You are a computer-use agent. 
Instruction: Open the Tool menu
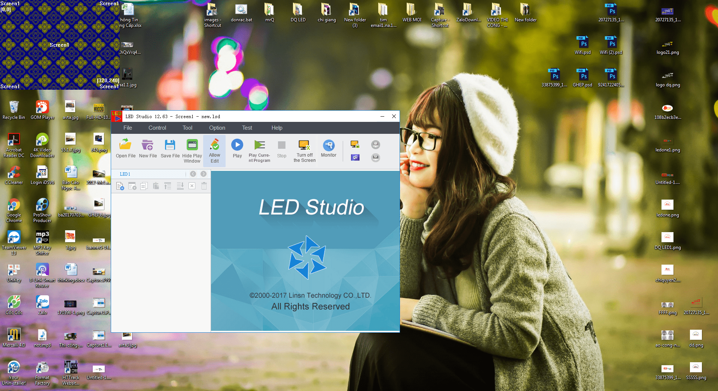(x=187, y=128)
